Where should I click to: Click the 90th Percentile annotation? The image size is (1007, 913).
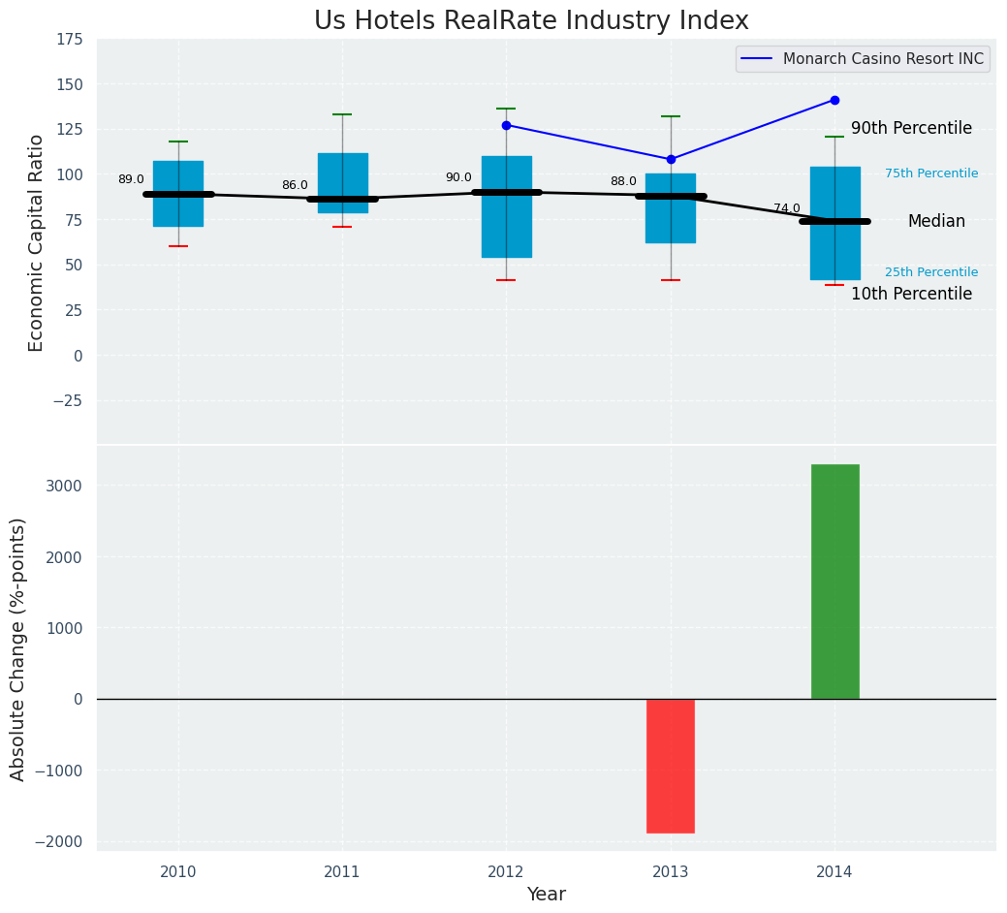(911, 129)
